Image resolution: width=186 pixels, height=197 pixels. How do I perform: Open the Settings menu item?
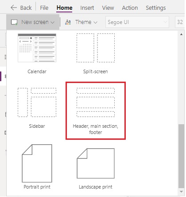tap(156, 8)
